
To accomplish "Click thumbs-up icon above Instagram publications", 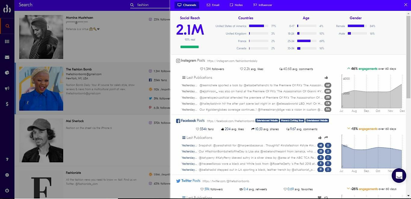I will coord(326,78).
